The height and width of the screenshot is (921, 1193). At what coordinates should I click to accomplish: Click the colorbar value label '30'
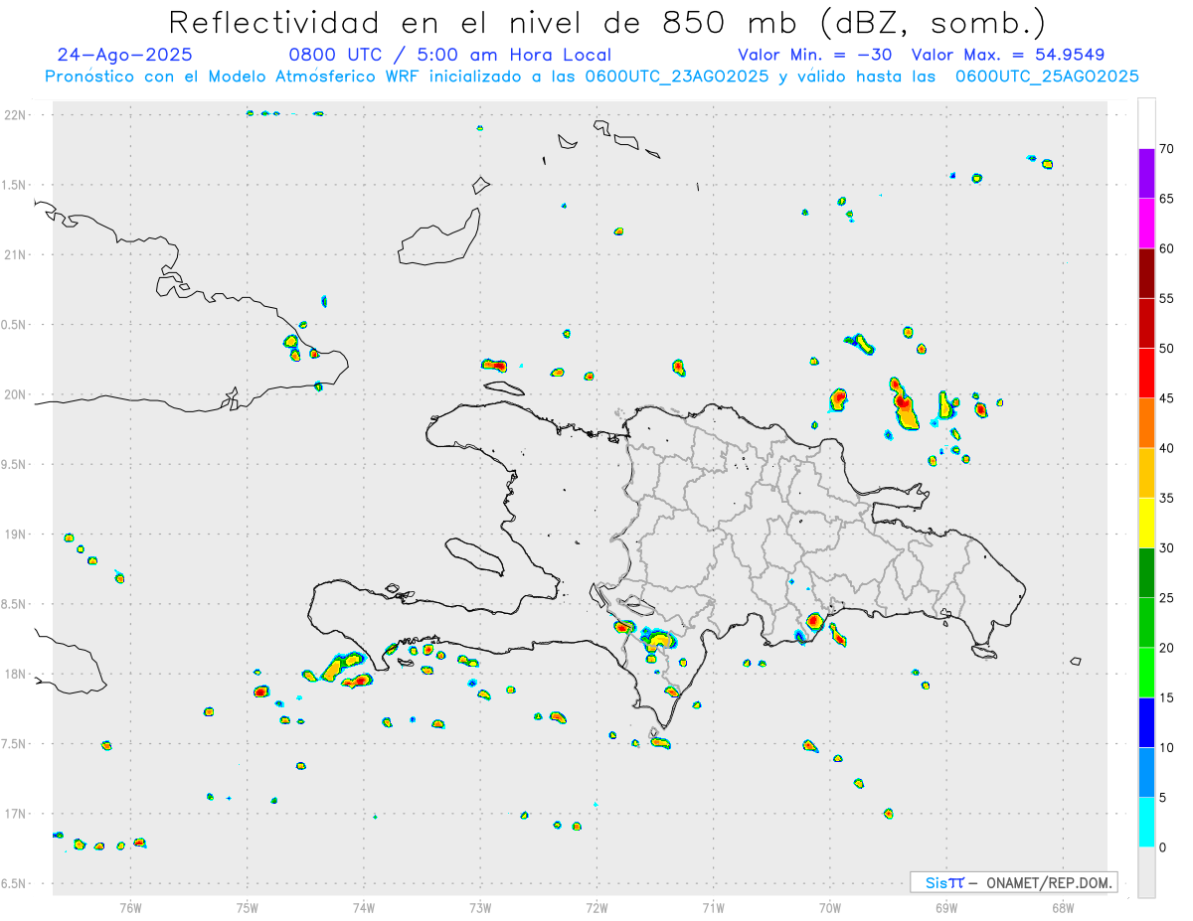coord(1167,547)
